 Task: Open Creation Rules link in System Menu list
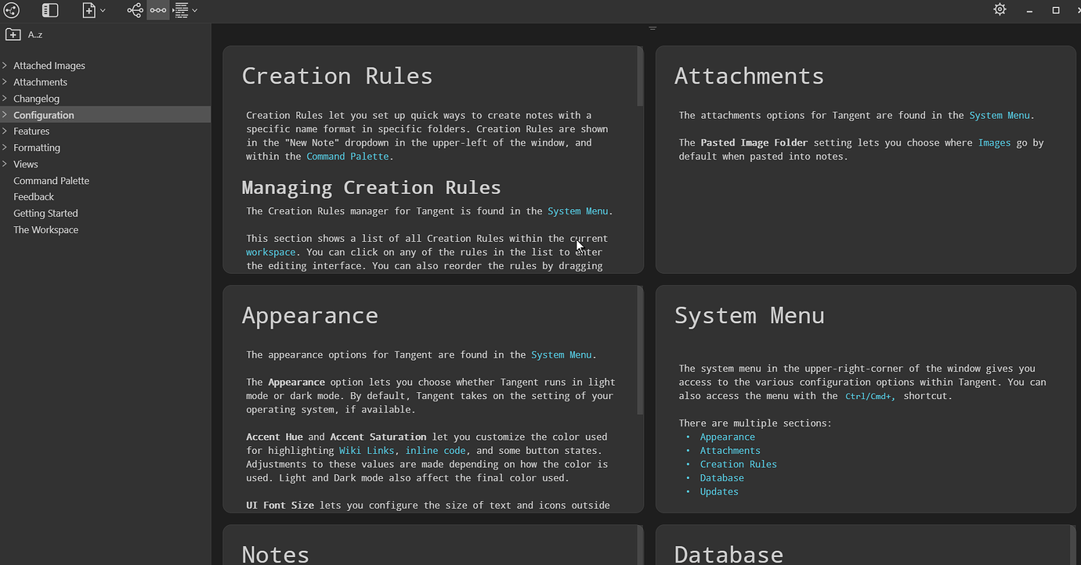[x=739, y=465]
